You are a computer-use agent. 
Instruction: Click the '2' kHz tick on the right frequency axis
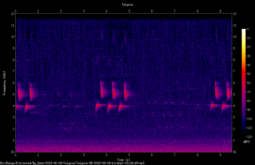tap(234, 129)
